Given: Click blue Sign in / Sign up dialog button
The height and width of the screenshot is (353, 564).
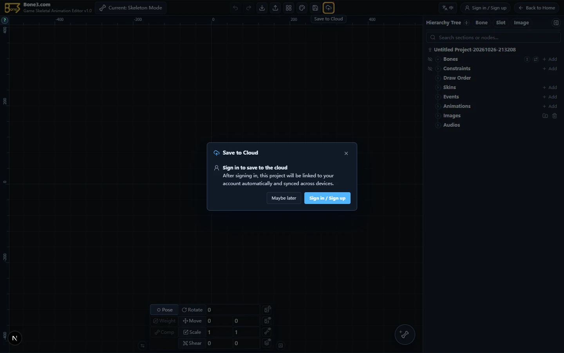Looking at the screenshot, I should [x=327, y=198].
